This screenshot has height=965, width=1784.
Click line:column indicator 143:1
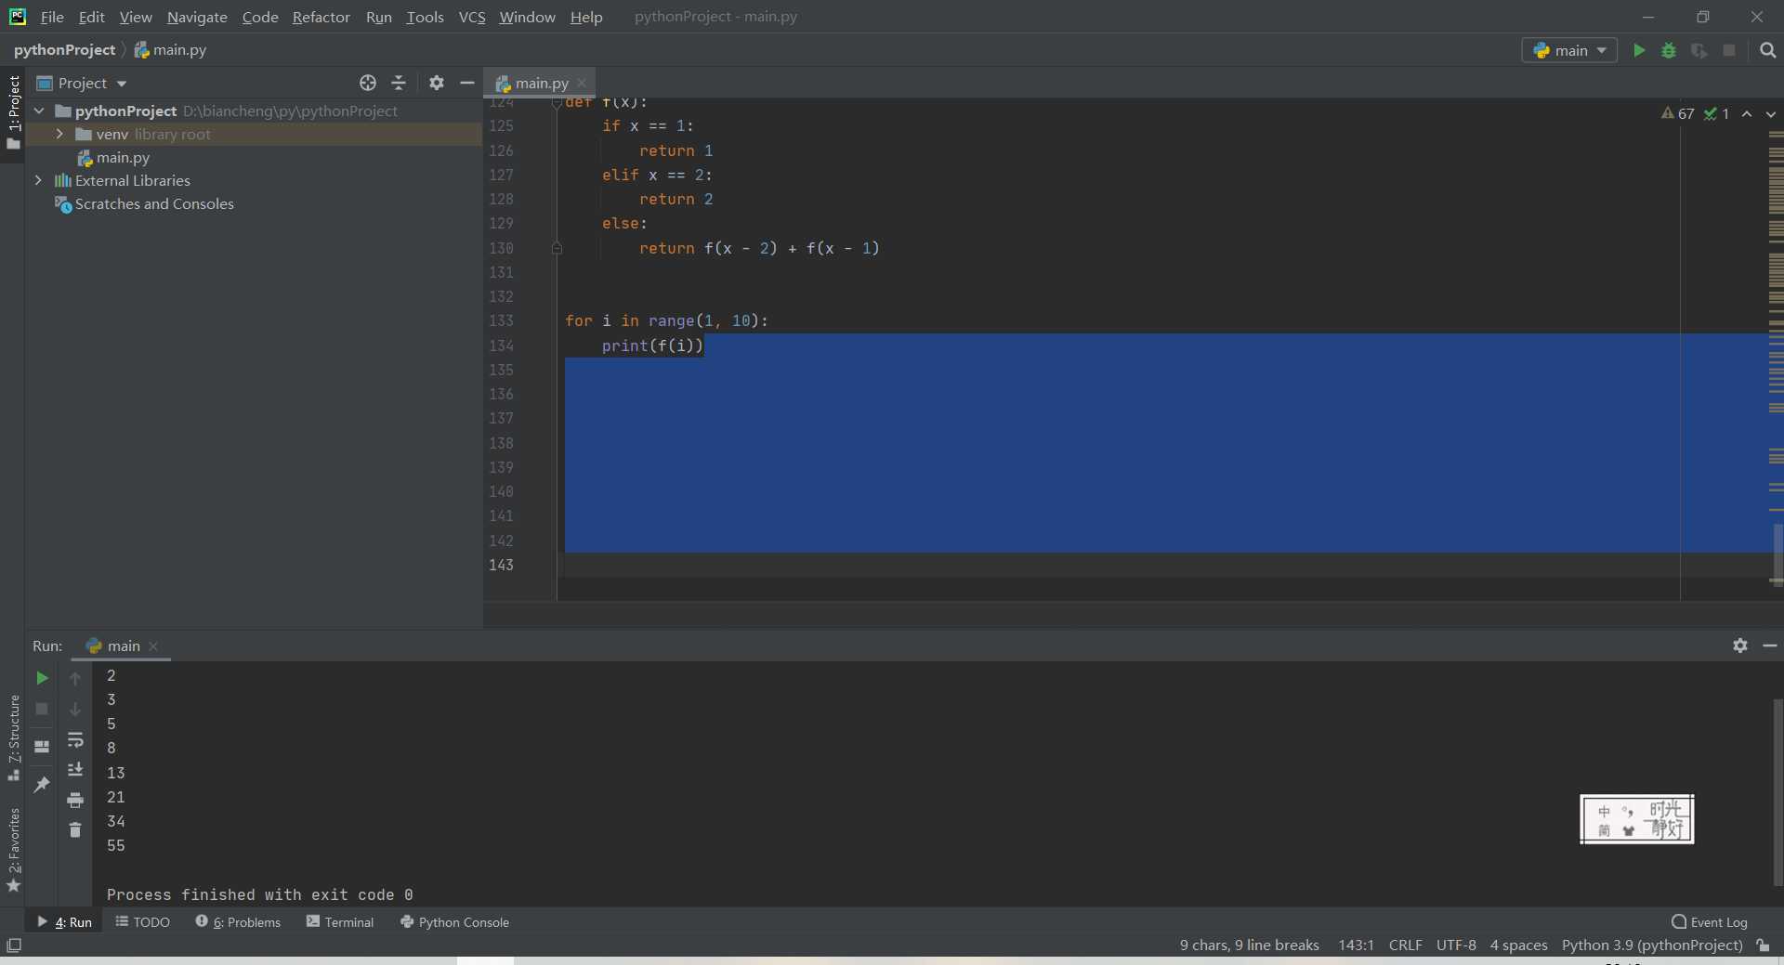click(1356, 945)
